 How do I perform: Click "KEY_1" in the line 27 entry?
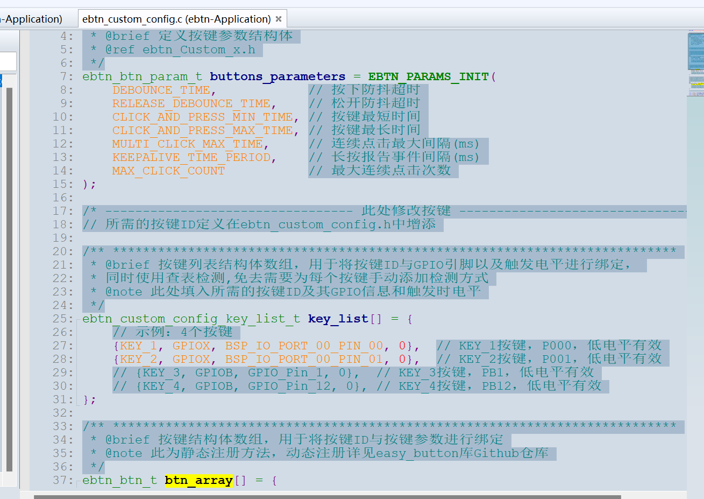pos(139,346)
